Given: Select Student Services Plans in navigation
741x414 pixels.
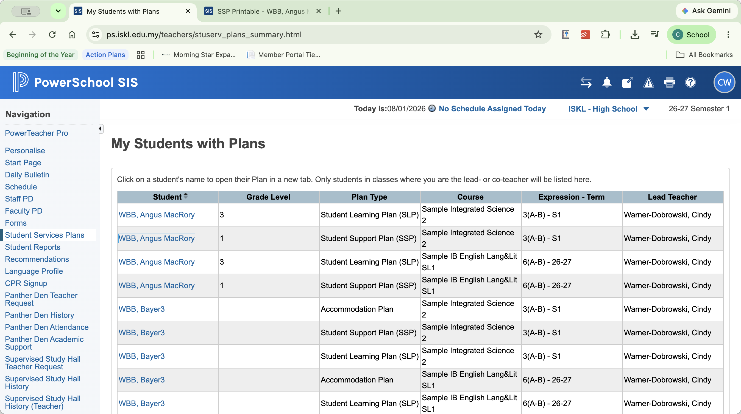Looking at the screenshot, I should pyautogui.click(x=44, y=235).
